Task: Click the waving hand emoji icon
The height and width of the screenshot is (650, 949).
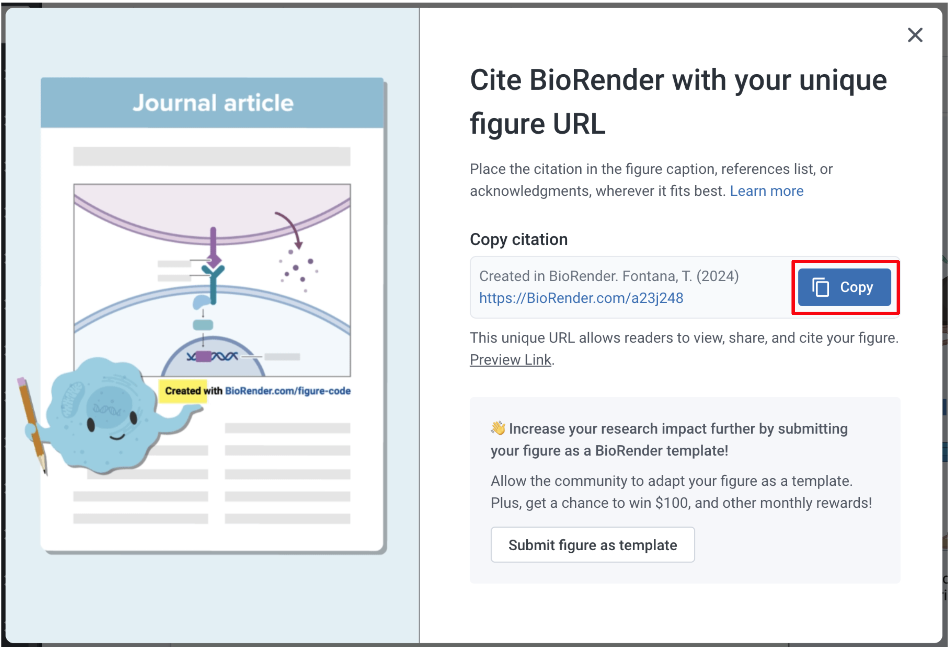Action: (x=498, y=428)
